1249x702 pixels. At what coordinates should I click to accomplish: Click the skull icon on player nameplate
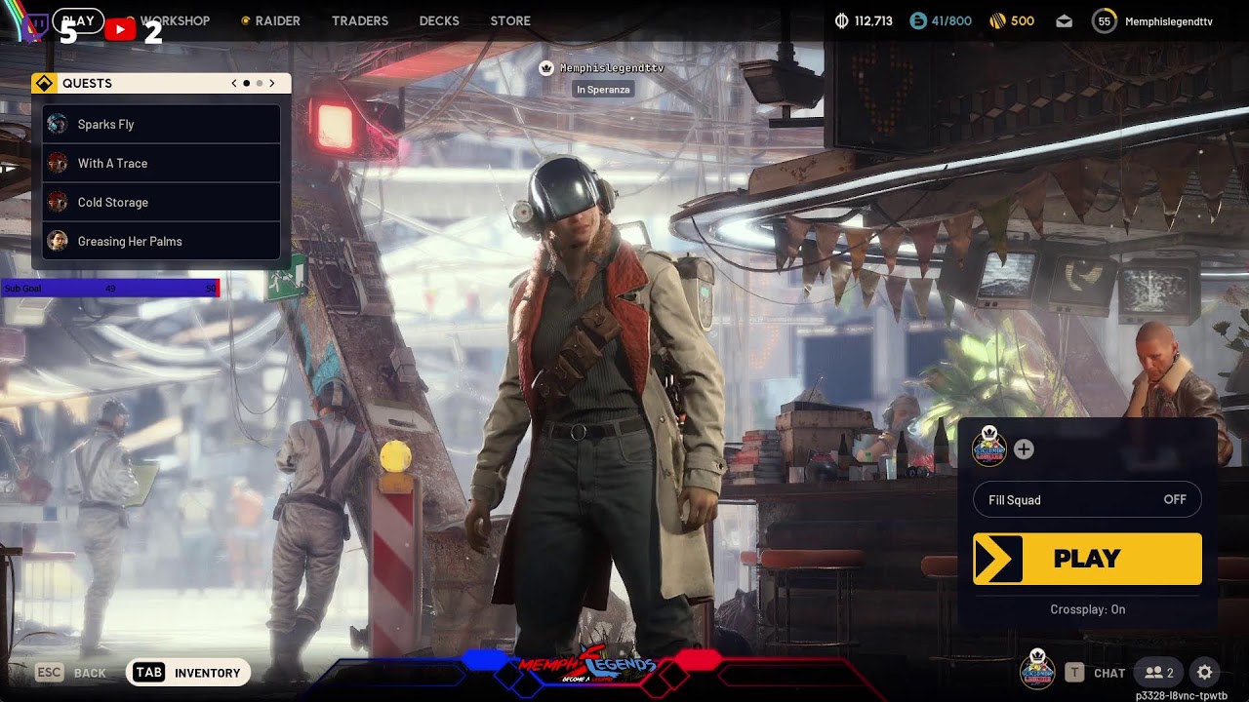point(546,68)
